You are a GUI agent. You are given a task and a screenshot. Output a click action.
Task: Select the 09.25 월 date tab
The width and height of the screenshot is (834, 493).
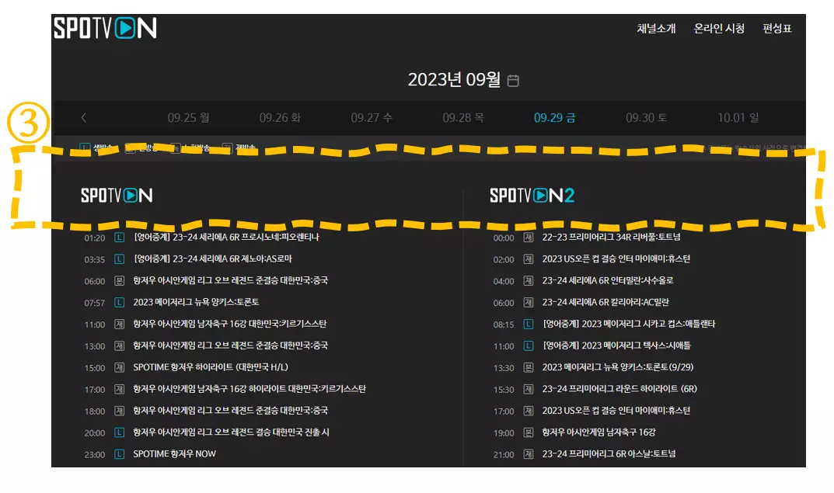[x=188, y=117]
